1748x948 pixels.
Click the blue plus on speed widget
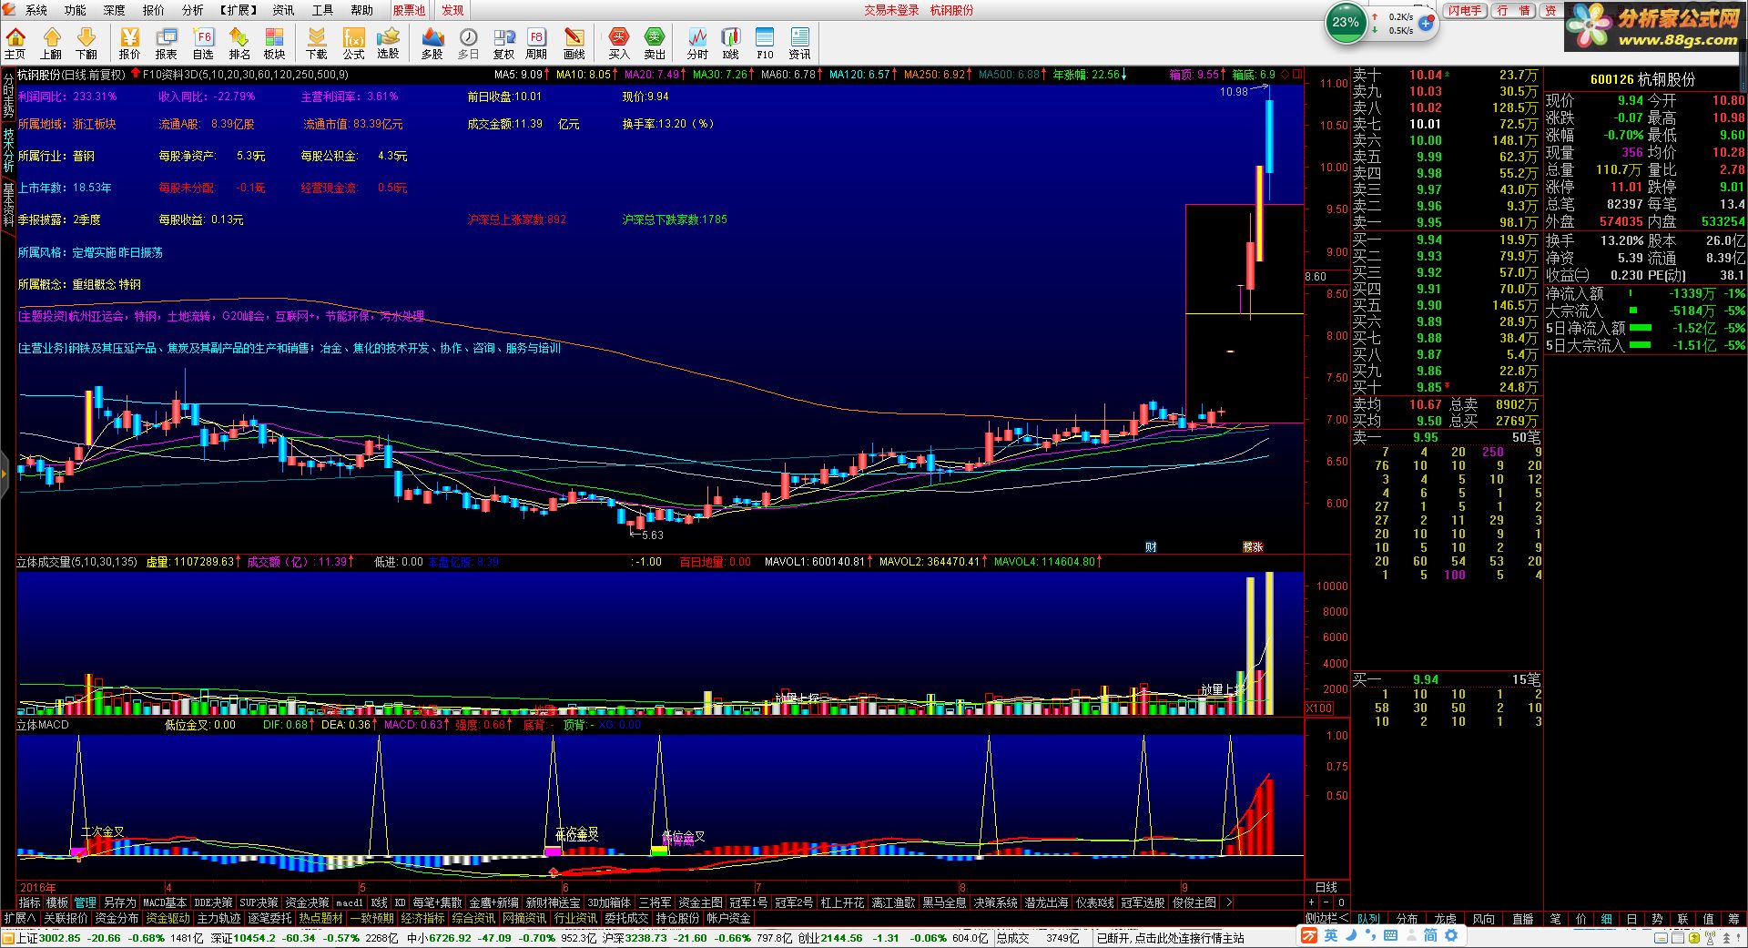coord(1427,24)
